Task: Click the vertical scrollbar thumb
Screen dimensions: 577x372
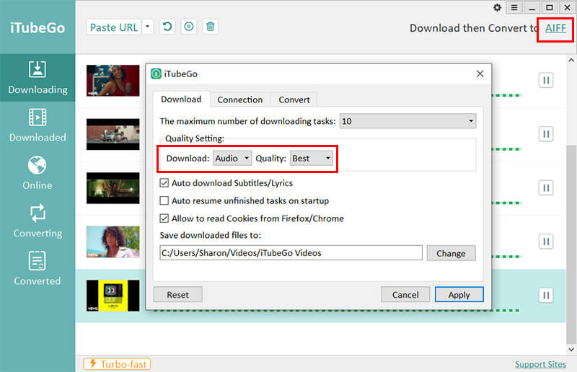Action: (x=571, y=244)
